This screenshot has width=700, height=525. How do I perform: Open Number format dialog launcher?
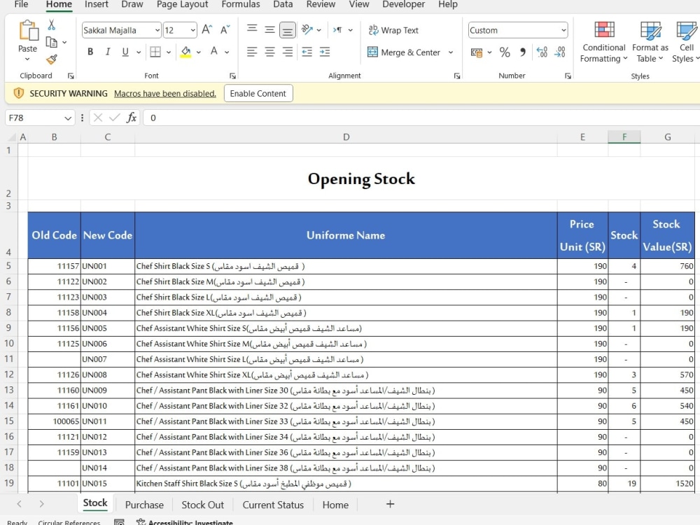click(568, 76)
